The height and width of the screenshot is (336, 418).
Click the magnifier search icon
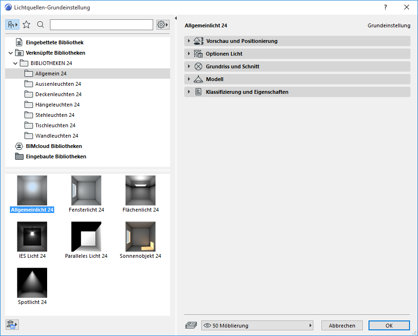click(41, 25)
